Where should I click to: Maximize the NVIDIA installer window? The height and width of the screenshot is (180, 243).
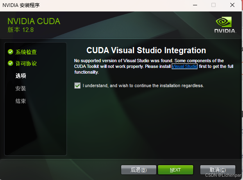tap(213, 5)
